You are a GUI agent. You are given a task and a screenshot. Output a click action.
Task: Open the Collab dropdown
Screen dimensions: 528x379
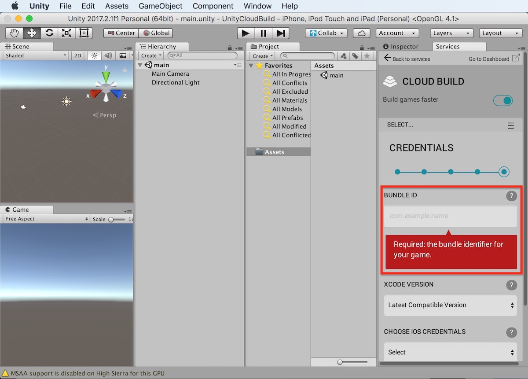[x=326, y=33]
